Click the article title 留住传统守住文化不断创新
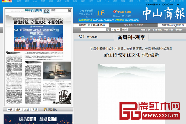186x124 pixels. click(131, 55)
